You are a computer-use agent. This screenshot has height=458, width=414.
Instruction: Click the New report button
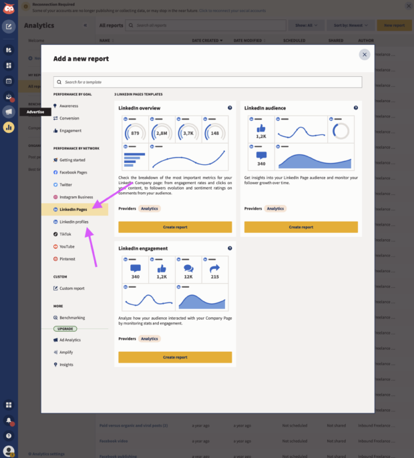click(394, 25)
